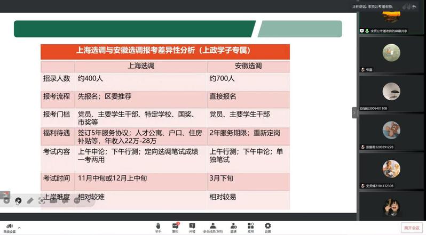Show the participant list (参会成员)

click(212, 227)
